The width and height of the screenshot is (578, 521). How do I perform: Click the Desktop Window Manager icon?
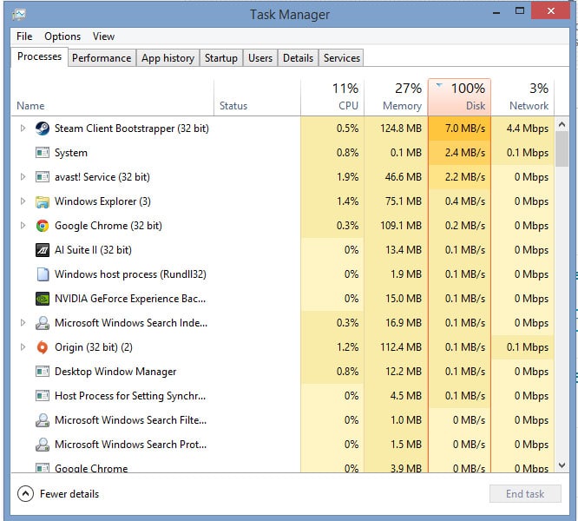coord(43,372)
